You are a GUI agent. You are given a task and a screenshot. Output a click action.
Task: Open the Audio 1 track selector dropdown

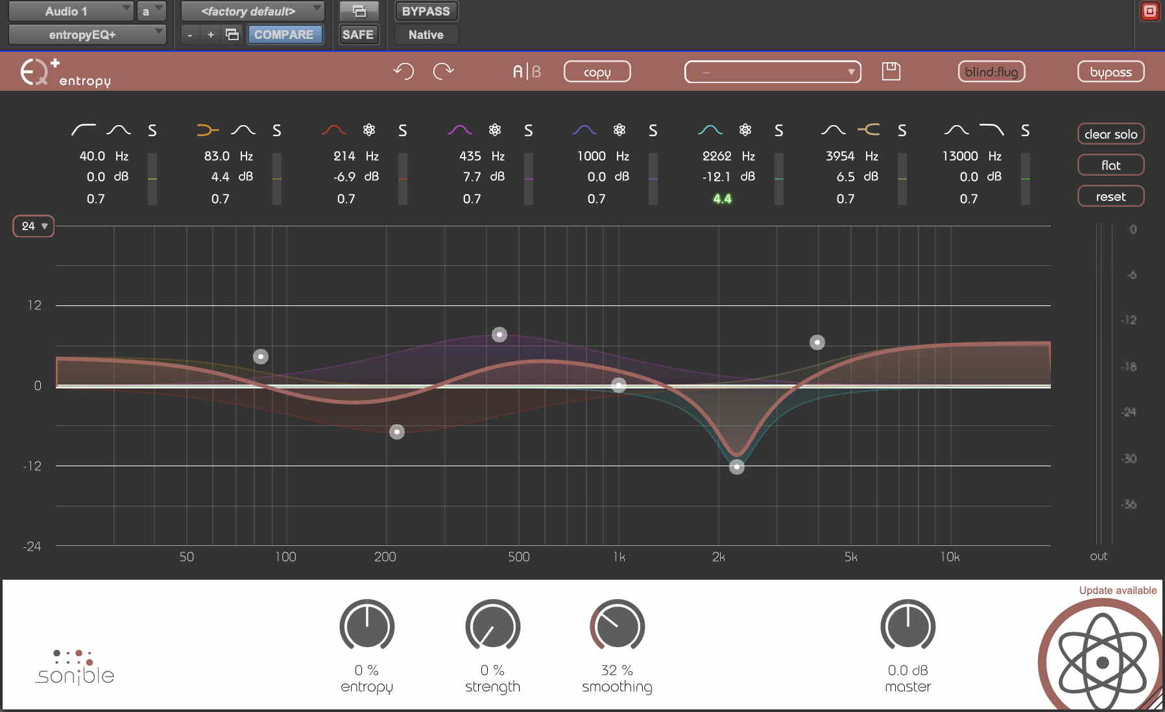pos(70,11)
